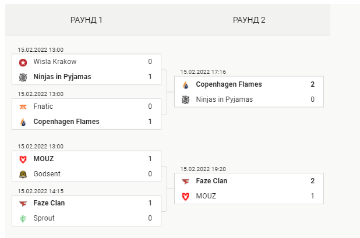Viewport: 360px width, 238px height.
Task: Click the green Sprout logo icon
Action: tap(23, 219)
